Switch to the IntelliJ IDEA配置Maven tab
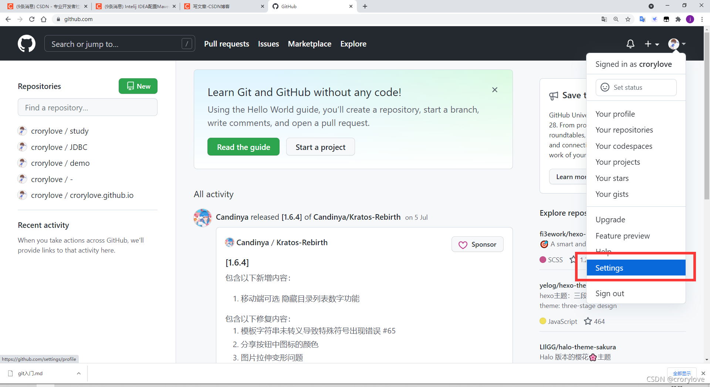This screenshot has height=387, width=710. (135, 6)
